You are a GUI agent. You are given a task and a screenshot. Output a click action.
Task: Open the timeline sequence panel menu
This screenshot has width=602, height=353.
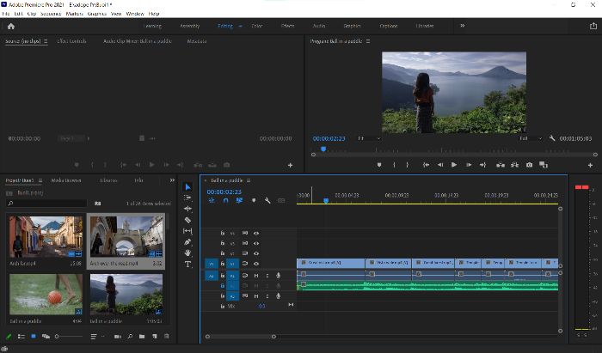[x=249, y=180]
